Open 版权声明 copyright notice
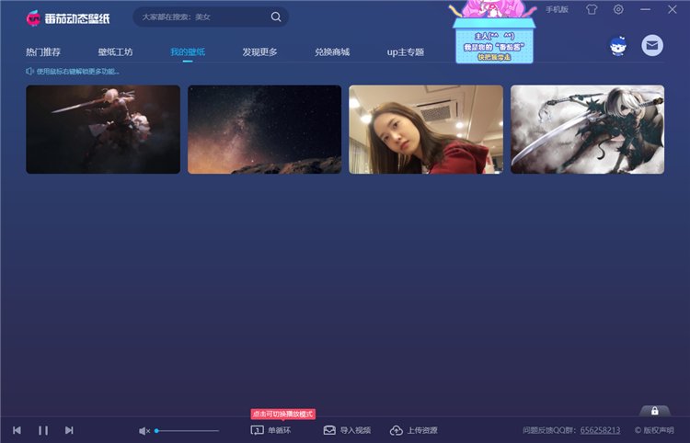 point(654,430)
